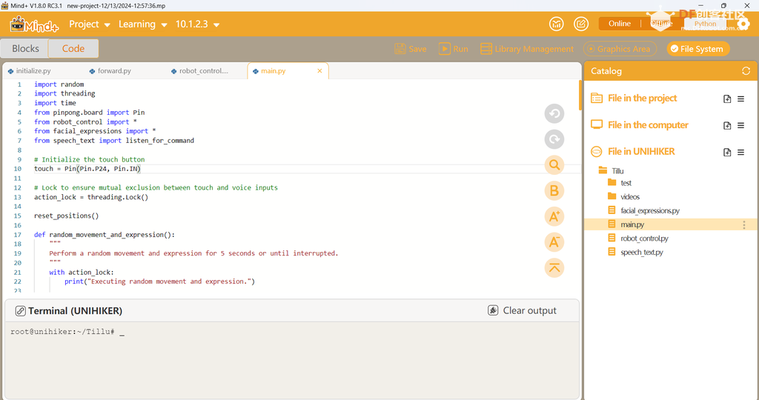Click the round M icon in header
Viewport: 759px width, 400px height.
click(x=556, y=24)
